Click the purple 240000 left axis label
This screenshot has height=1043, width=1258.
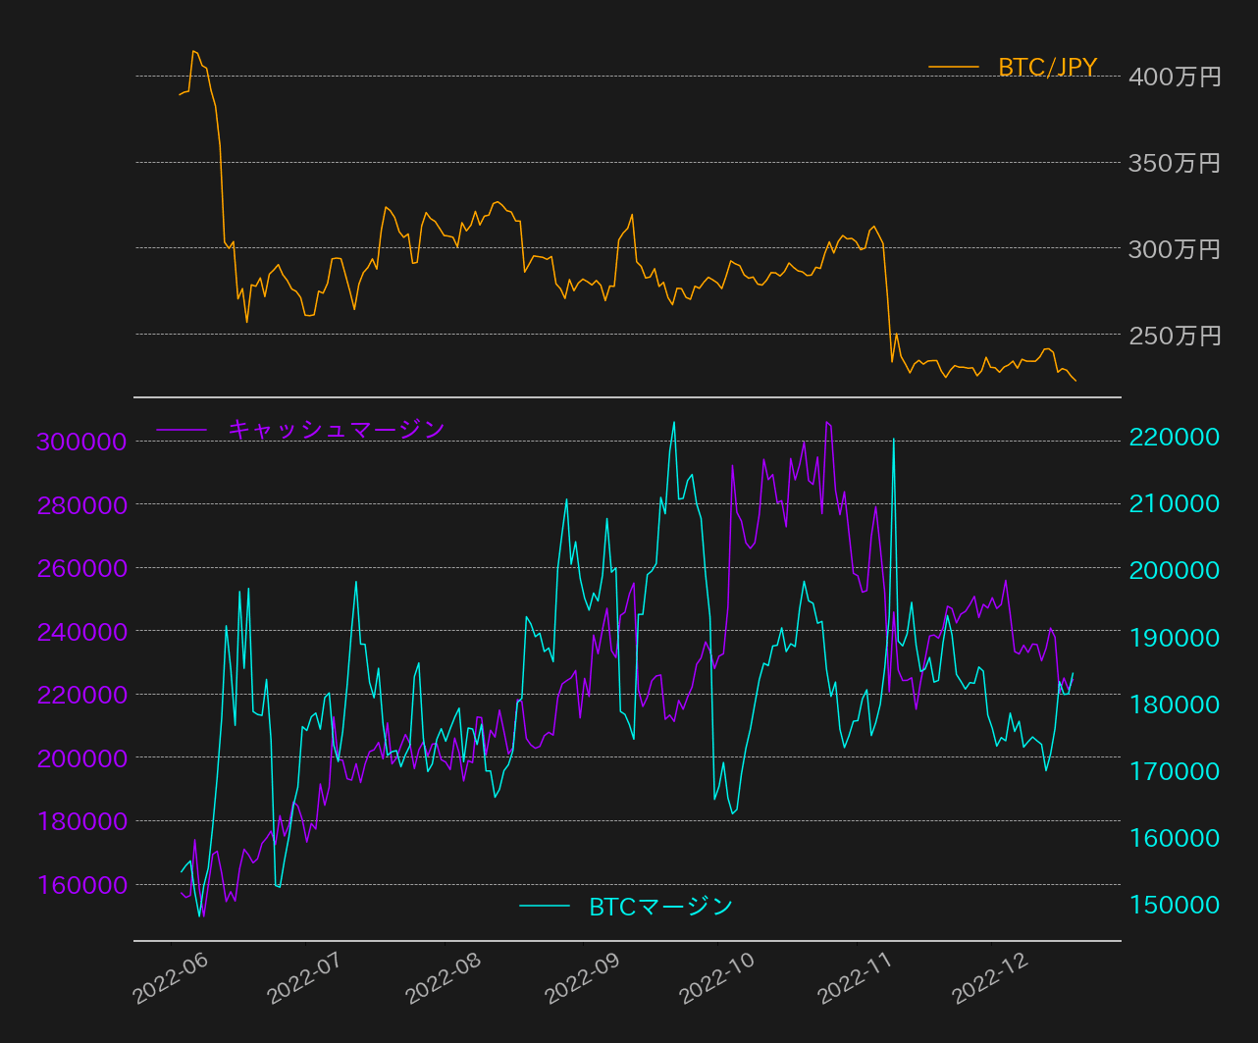(x=81, y=632)
